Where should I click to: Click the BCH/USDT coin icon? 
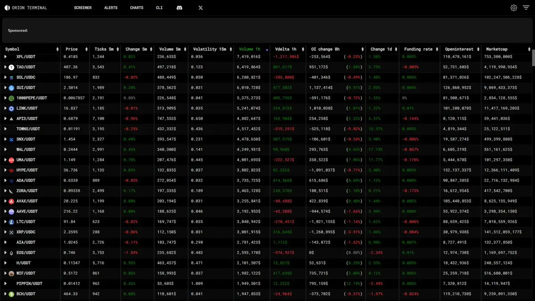pos(12,294)
